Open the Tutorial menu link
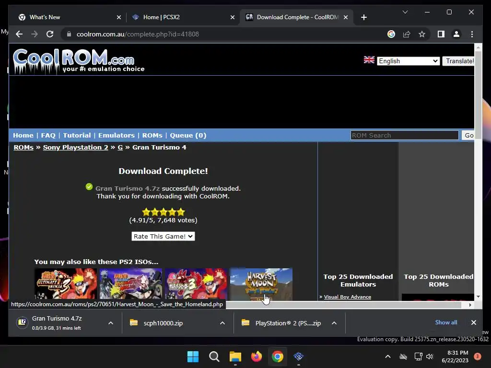The height and width of the screenshot is (368, 491). point(77,135)
